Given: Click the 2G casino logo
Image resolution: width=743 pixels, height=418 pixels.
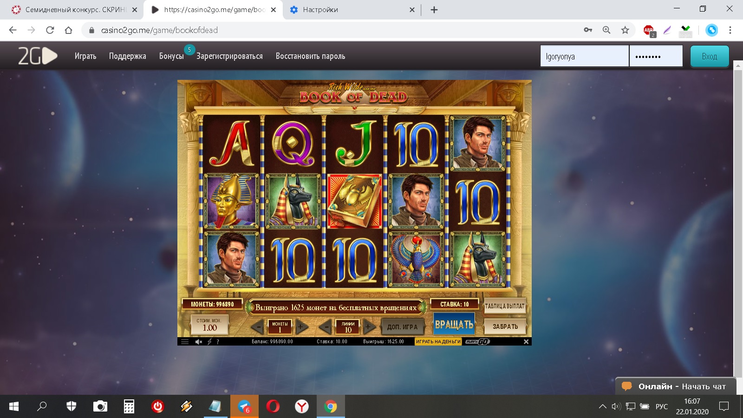Looking at the screenshot, I should tap(38, 56).
